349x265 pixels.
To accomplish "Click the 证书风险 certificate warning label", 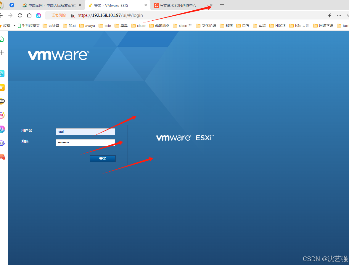I will 59,15.
